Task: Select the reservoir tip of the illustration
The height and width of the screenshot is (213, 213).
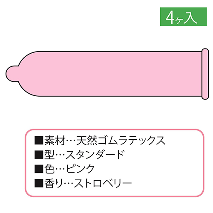Action: 12,74
